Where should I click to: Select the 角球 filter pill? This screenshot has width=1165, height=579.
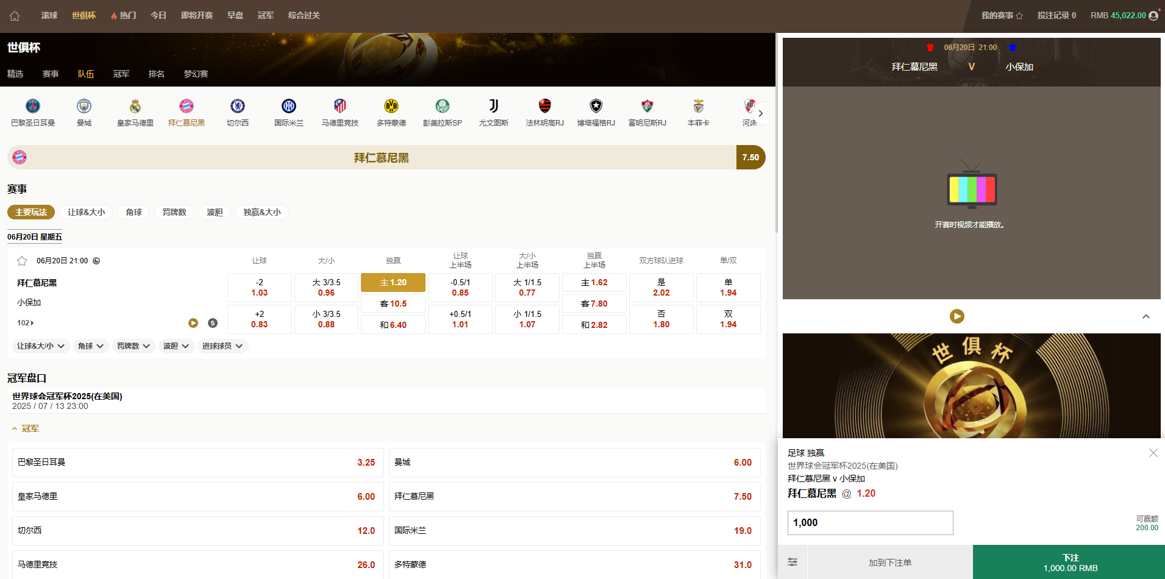[134, 212]
